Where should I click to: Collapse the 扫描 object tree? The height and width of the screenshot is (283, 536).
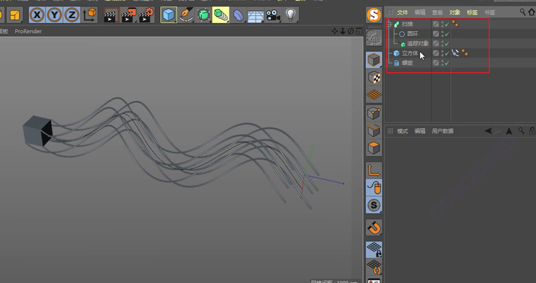point(389,24)
